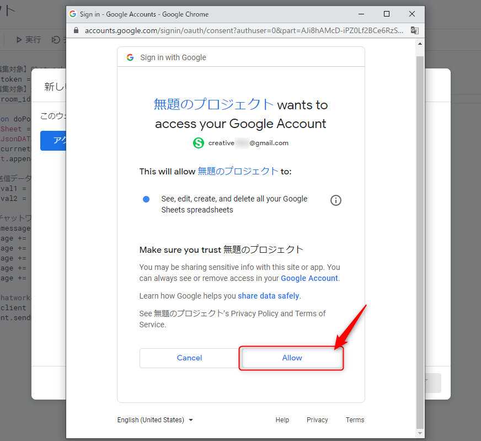481x441 pixels.
Task: Click the scrollbar down arrow
Action: pyautogui.click(x=420, y=433)
